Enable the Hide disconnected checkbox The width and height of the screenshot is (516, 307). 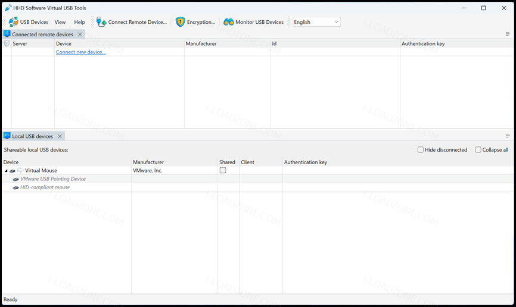click(421, 149)
